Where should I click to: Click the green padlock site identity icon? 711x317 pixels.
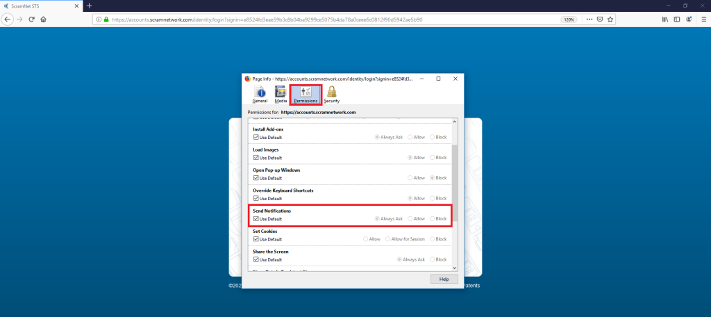click(x=106, y=19)
